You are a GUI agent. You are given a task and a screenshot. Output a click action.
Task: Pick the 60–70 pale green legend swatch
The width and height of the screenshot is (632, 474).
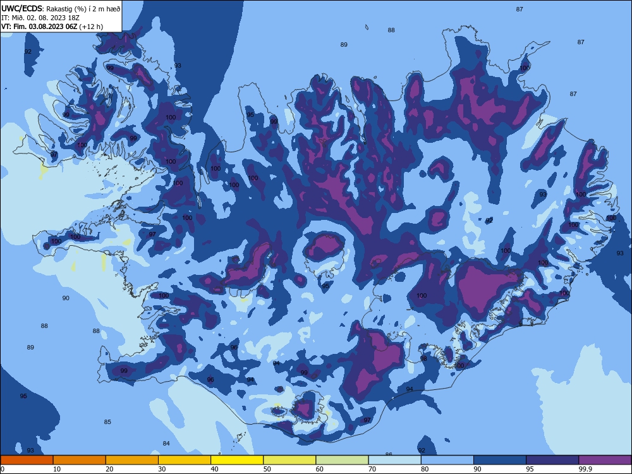342,460
